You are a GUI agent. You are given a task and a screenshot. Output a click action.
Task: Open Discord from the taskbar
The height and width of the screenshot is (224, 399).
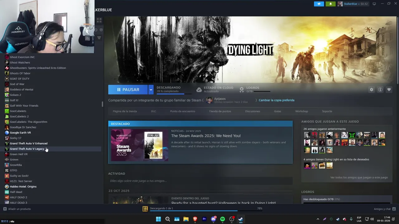point(214,219)
